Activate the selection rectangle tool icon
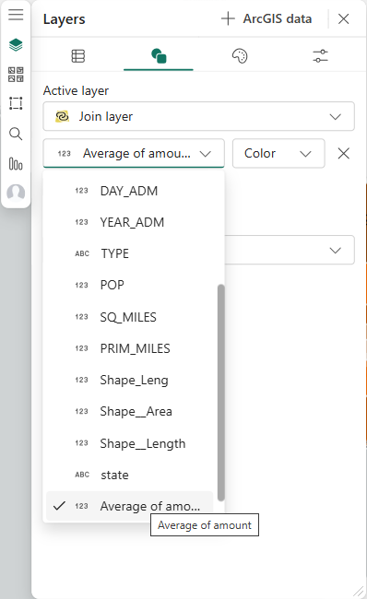Image resolution: width=367 pixels, height=599 pixels. 16,103
